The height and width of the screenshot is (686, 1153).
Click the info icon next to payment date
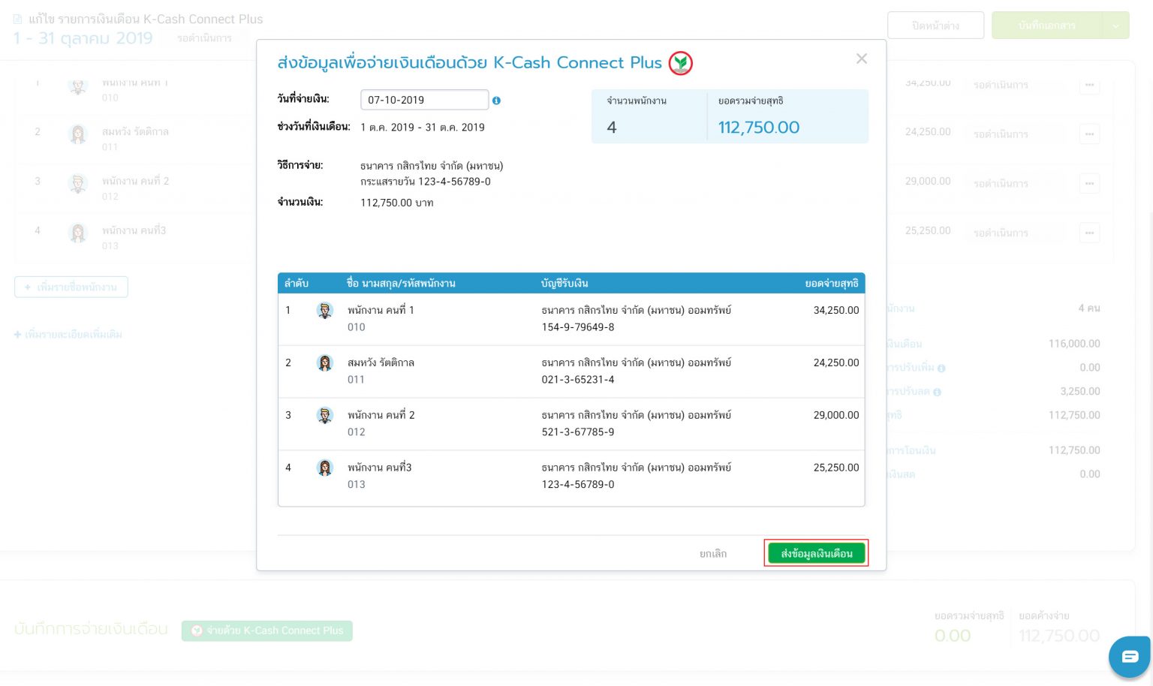[x=497, y=100]
